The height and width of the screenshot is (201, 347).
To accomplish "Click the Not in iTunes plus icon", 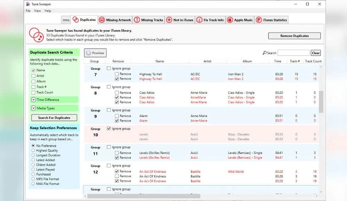I will 169,20.
